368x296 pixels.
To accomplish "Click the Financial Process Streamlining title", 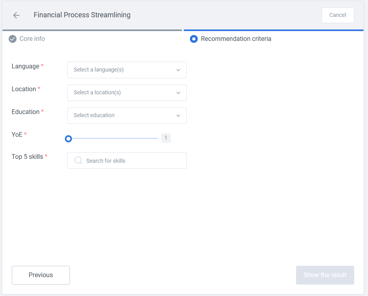I will (x=82, y=15).
